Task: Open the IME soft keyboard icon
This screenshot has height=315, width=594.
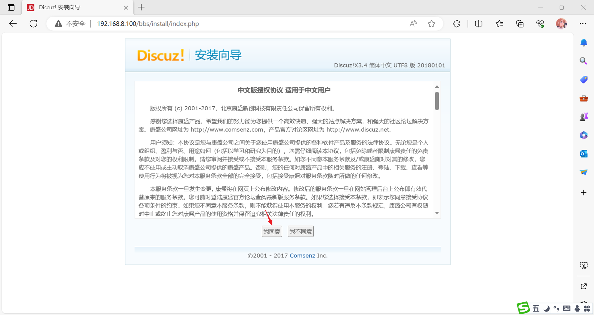Action: pyautogui.click(x=566, y=309)
